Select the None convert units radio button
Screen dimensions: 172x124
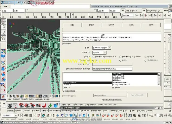[x=120, y=60]
